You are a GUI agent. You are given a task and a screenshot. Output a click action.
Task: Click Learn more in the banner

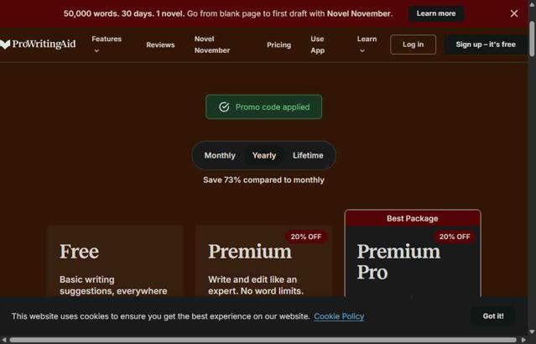click(x=436, y=13)
